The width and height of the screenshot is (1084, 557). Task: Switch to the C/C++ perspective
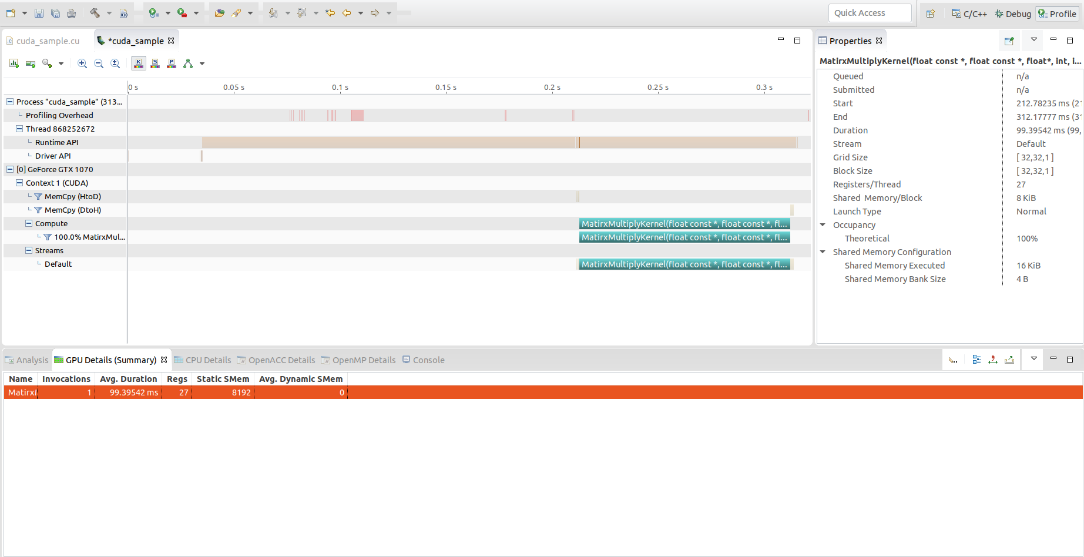[x=969, y=14]
